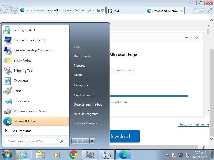This screenshot has width=214, height=160.
Task: Open IE Favorites star
Action: coord(203,10)
